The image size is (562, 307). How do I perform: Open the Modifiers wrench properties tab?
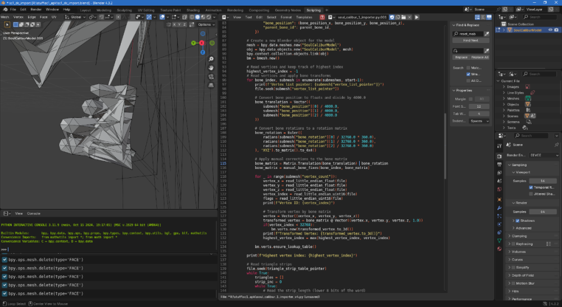coord(499,208)
